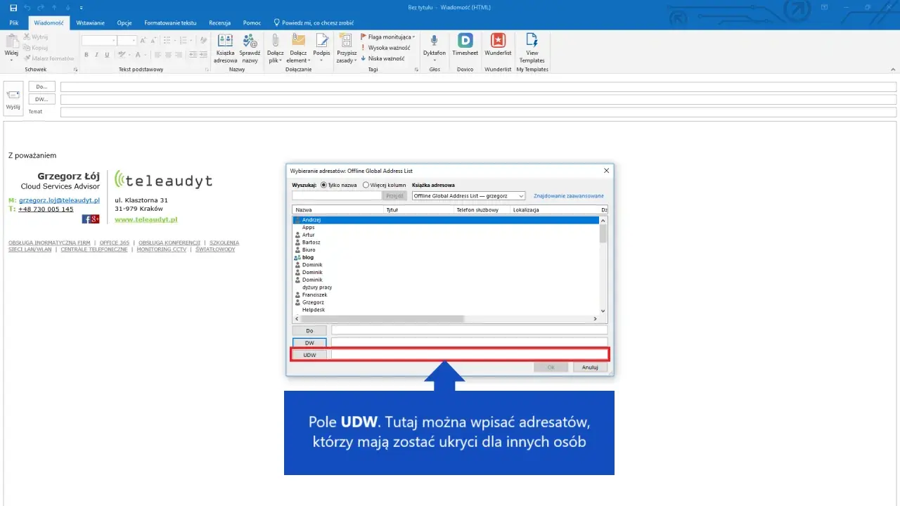Click the UDW recipients input field
The width and height of the screenshot is (900, 506).
point(469,355)
